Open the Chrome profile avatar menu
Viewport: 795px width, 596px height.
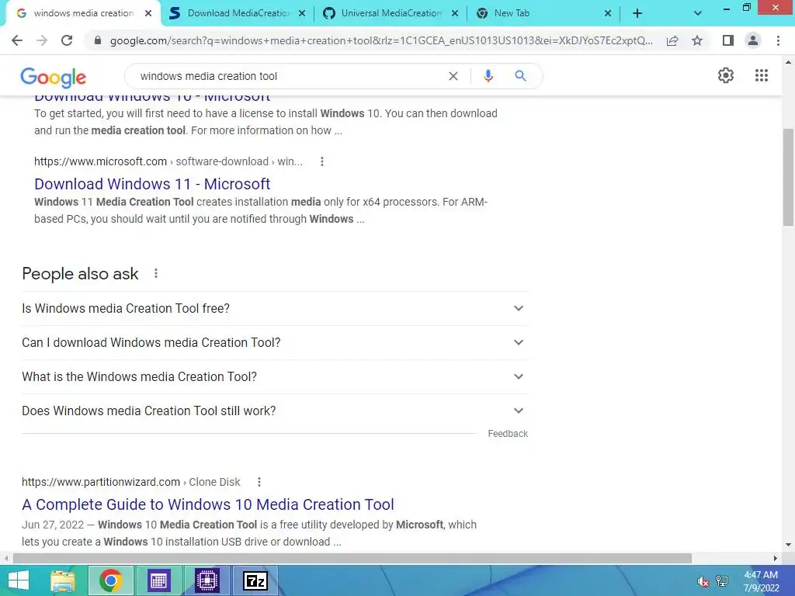tap(753, 40)
